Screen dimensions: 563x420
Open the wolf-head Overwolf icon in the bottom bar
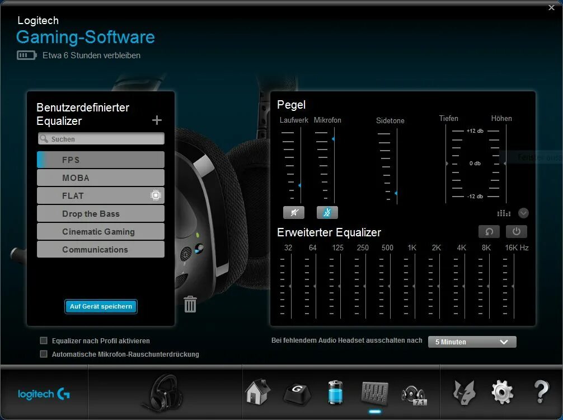click(x=465, y=393)
